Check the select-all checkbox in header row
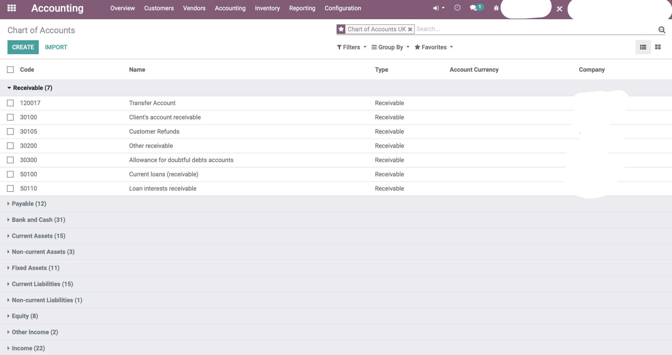Screen dimensions: 672x355 [x=10, y=69]
